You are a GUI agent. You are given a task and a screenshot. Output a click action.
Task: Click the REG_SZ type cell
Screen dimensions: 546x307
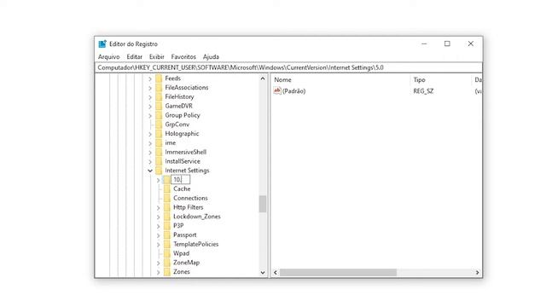click(x=423, y=91)
